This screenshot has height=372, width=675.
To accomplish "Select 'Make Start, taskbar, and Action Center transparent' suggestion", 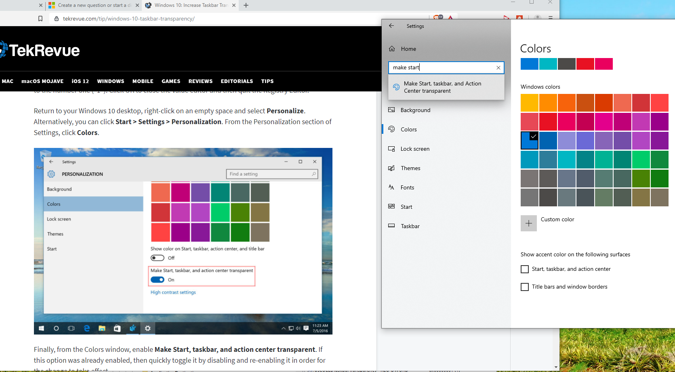I will pyautogui.click(x=446, y=87).
